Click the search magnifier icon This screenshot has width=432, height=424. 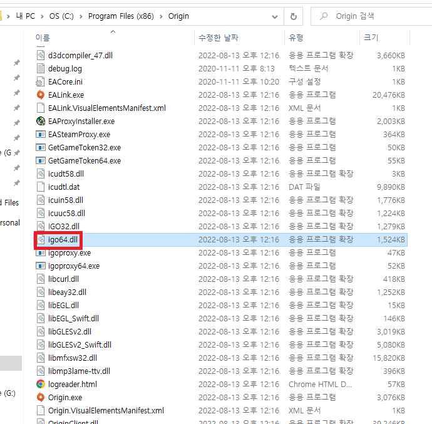[324, 16]
